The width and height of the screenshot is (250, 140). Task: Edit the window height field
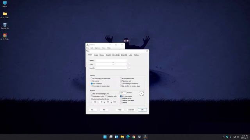114,102
